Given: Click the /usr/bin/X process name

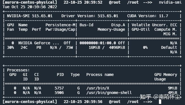Looking at the screenshot, I should pyautogui.click(x=98, y=88).
